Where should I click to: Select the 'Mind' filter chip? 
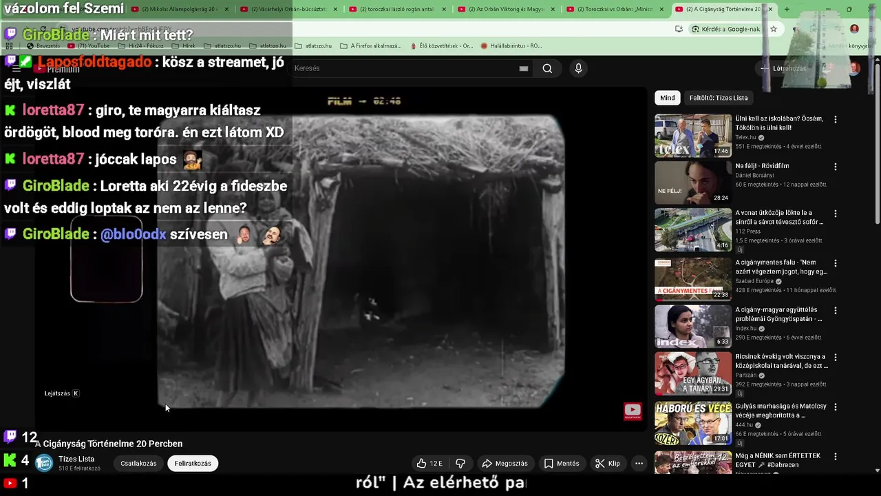tap(668, 98)
